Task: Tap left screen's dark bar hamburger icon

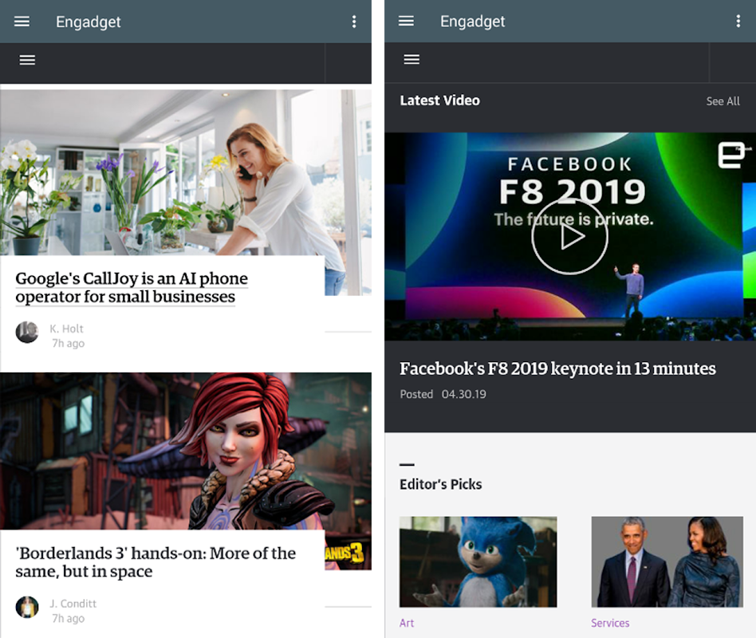Action: coord(27,60)
